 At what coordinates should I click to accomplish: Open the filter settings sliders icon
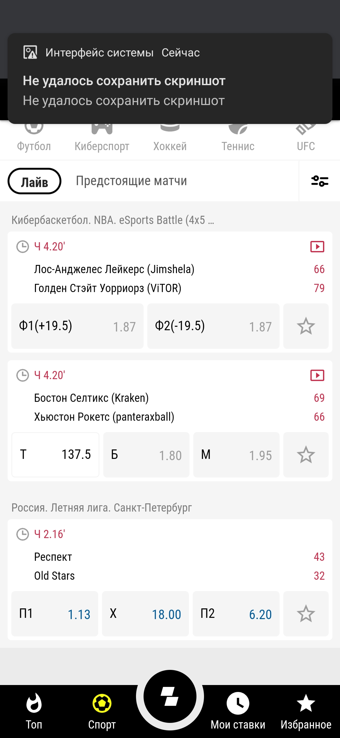[x=320, y=181]
